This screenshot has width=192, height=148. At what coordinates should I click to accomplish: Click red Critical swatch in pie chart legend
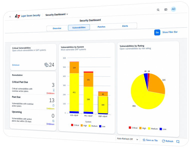[130, 128]
